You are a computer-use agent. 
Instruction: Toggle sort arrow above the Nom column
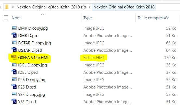pos(42,14)
